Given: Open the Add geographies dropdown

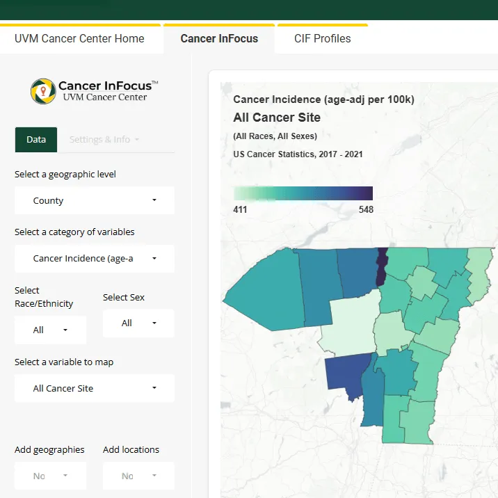Looking at the screenshot, I should (x=51, y=476).
